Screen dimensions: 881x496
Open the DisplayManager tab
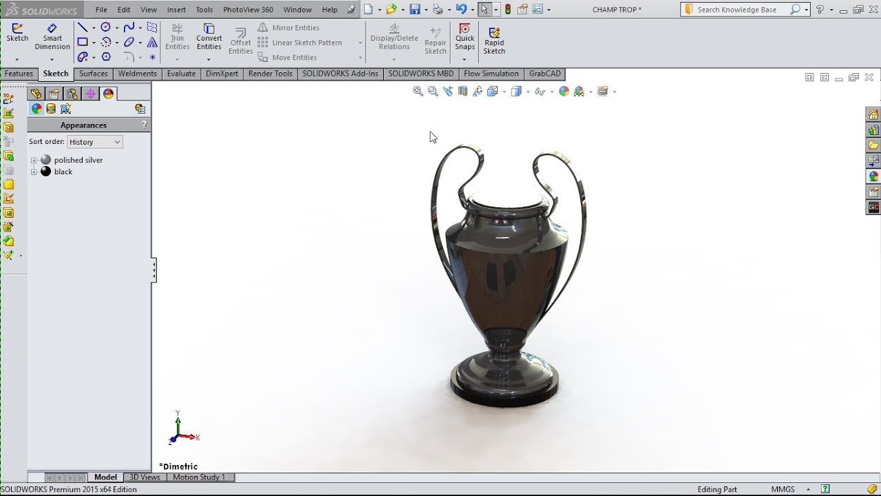coord(108,94)
